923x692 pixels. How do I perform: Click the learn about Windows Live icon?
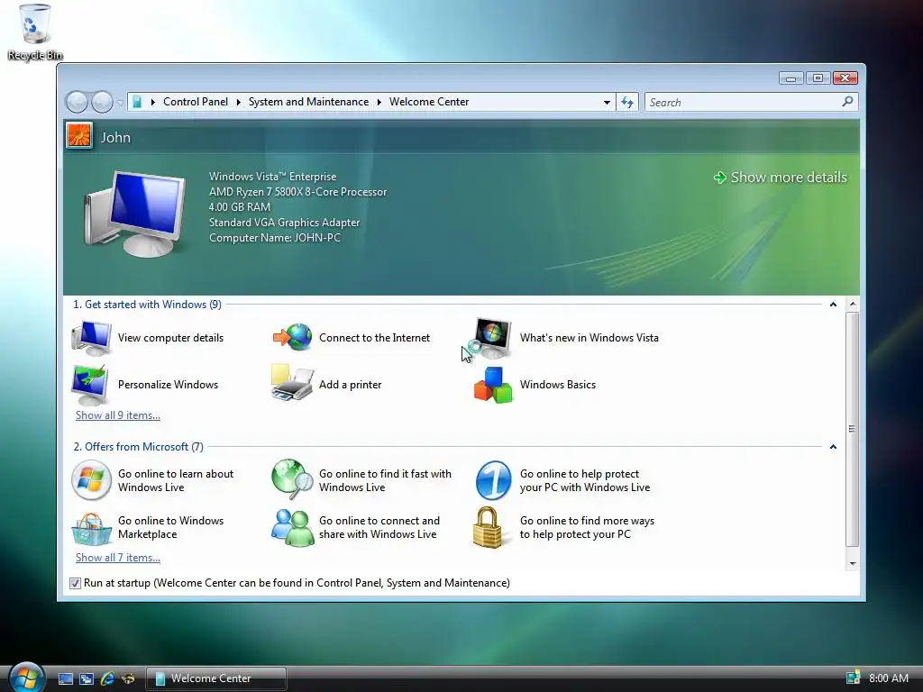91,480
